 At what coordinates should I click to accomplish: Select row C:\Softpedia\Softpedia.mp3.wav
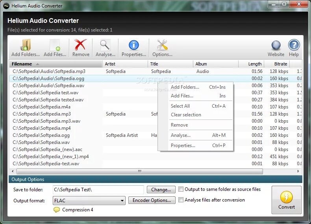pyautogui.click(x=155, y=121)
